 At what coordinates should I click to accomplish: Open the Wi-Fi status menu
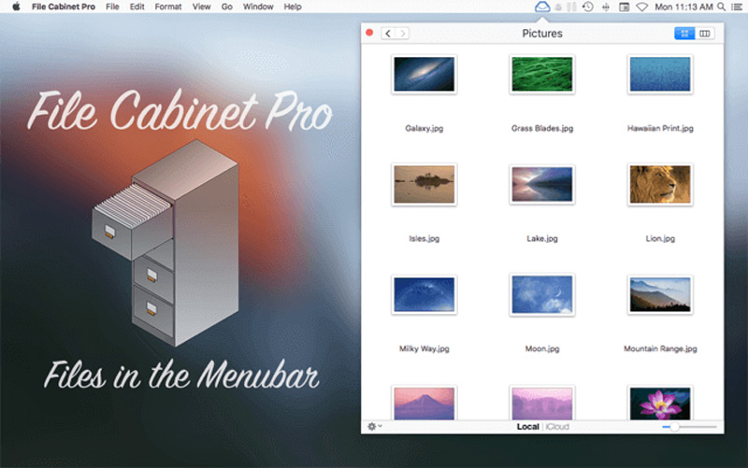tap(642, 7)
